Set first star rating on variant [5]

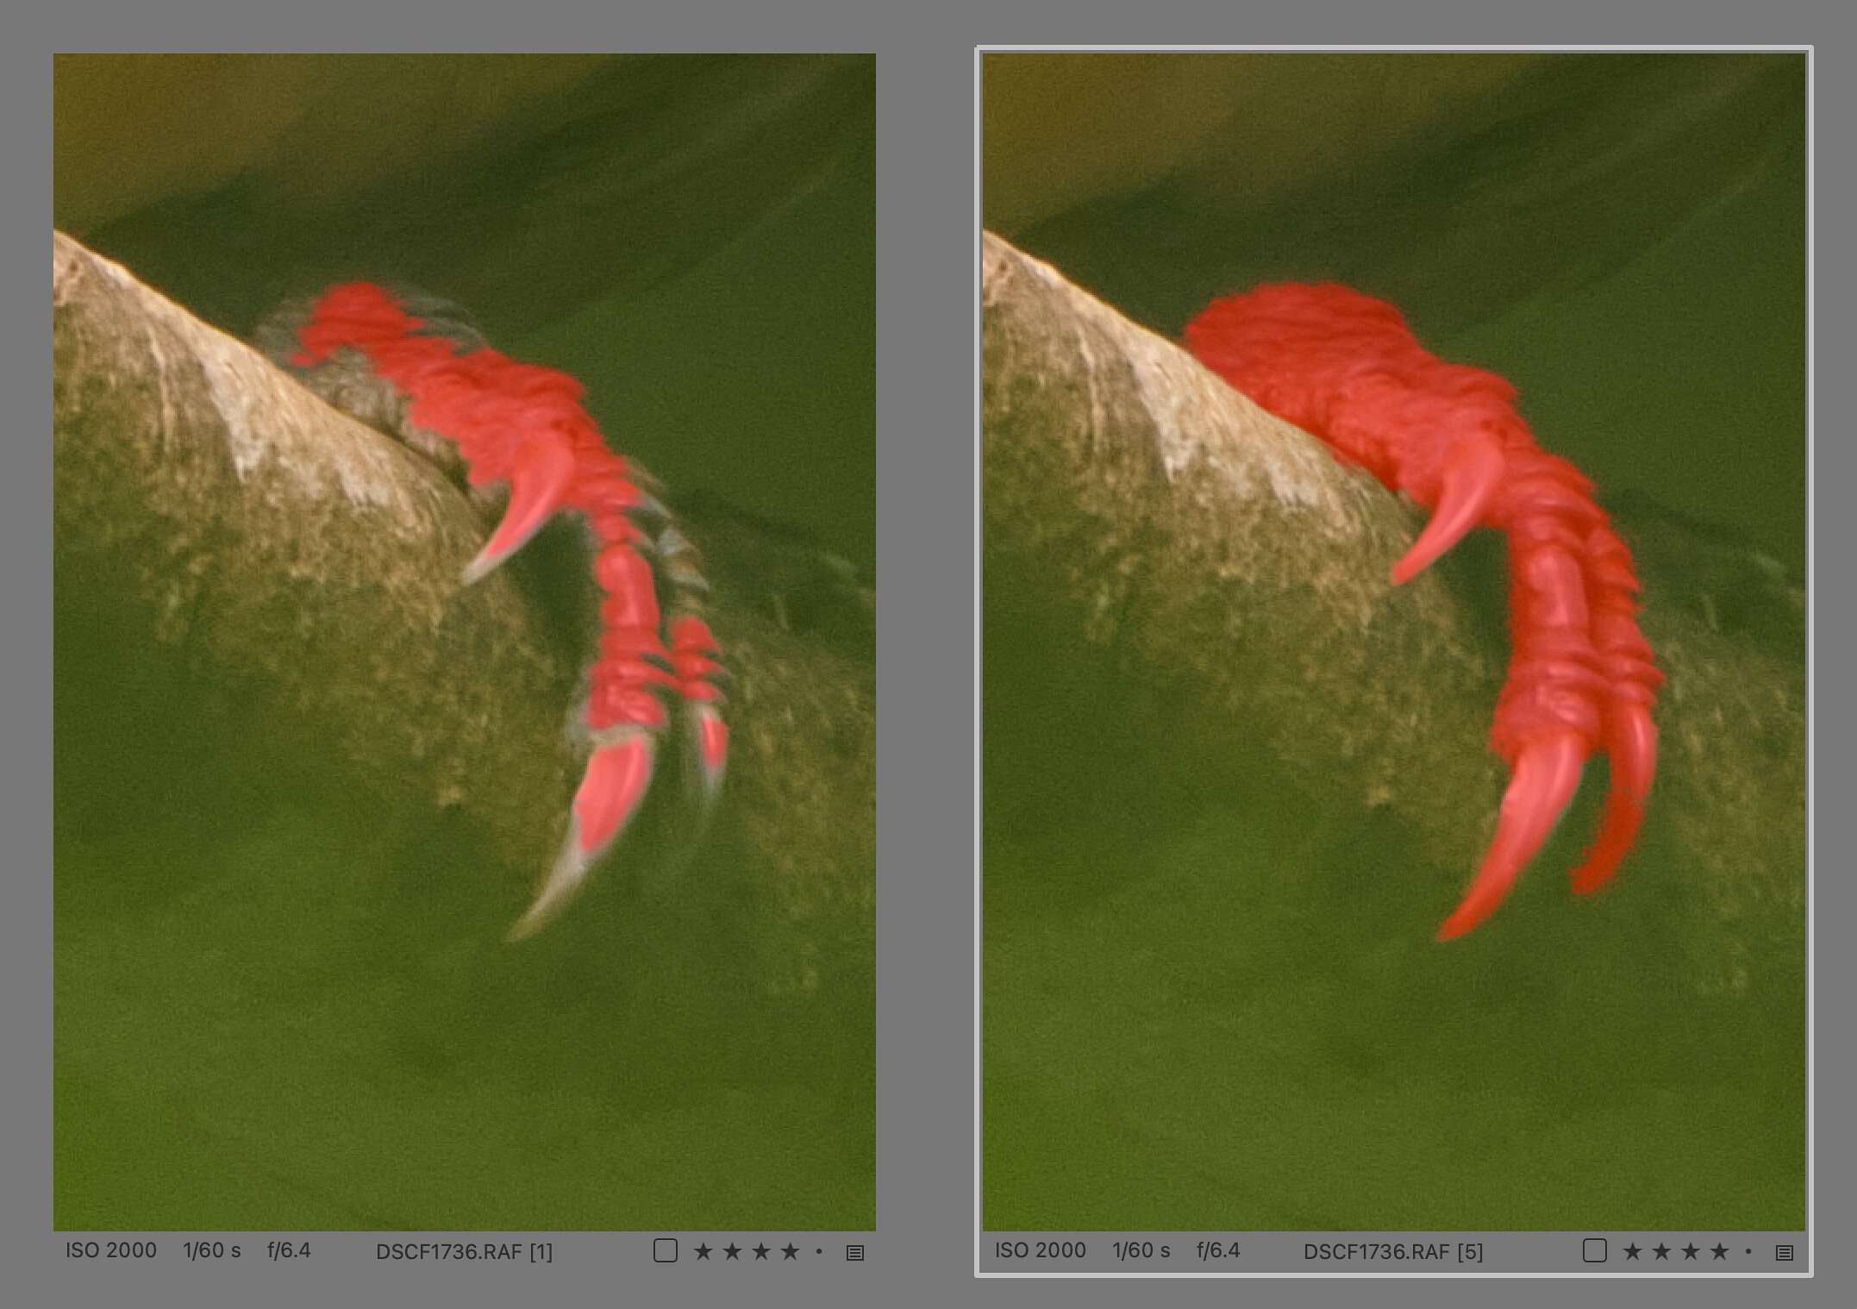(1632, 1251)
